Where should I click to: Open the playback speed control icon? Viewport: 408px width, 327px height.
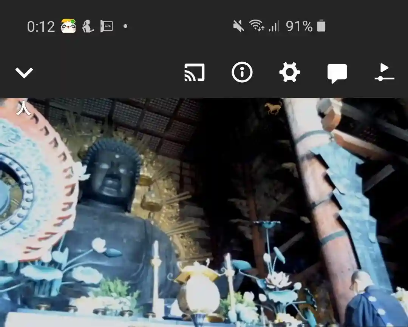tap(384, 72)
